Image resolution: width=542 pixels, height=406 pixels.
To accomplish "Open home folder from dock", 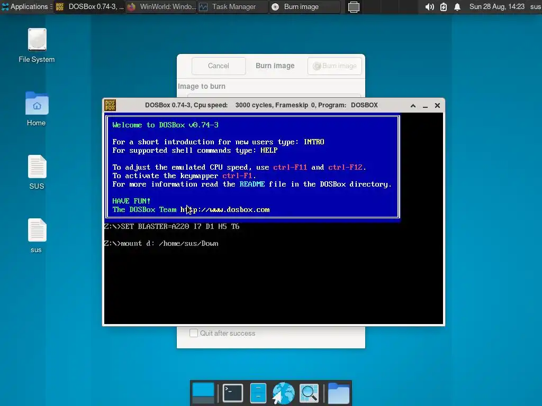I will (x=338, y=393).
